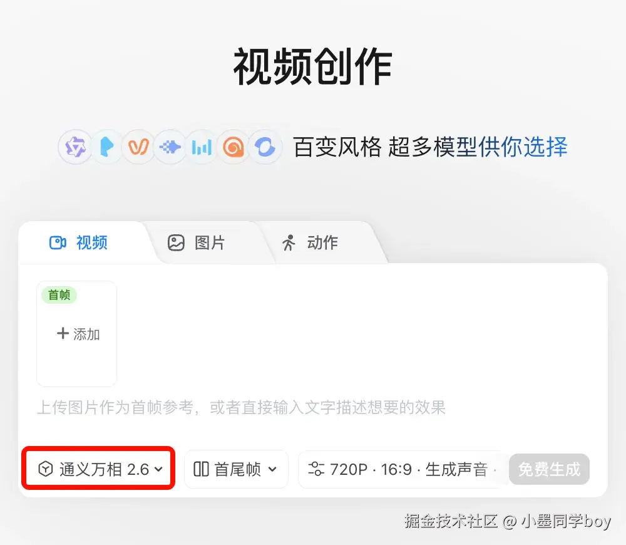
Task: Click the blue P-shaped model icon
Action: tap(106, 147)
